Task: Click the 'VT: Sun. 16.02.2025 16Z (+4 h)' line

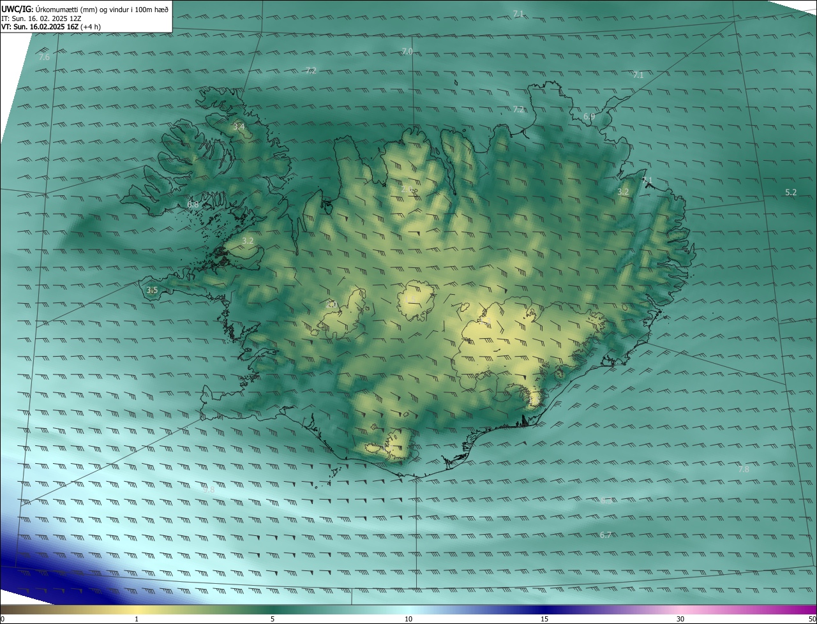Action: click(51, 27)
